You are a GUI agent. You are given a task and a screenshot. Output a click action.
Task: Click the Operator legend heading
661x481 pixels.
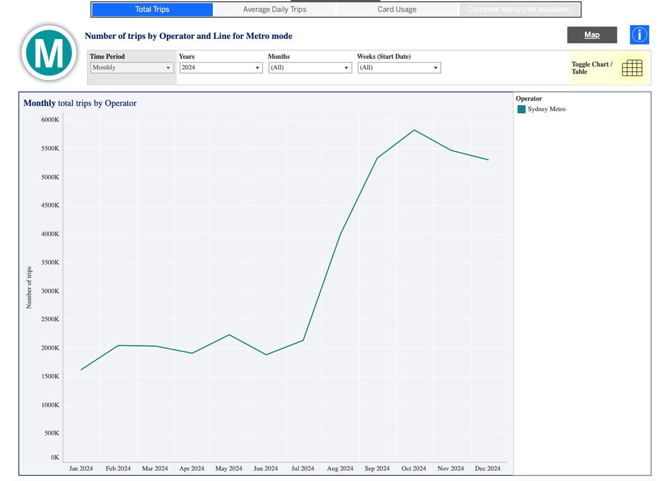click(529, 98)
